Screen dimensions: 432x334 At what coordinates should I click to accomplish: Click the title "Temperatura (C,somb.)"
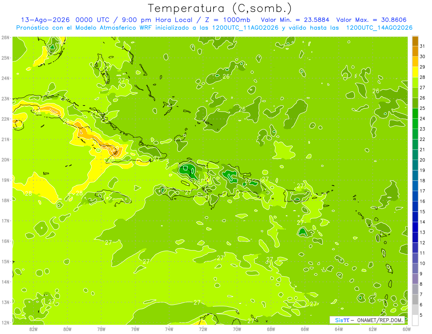point(220,9)
